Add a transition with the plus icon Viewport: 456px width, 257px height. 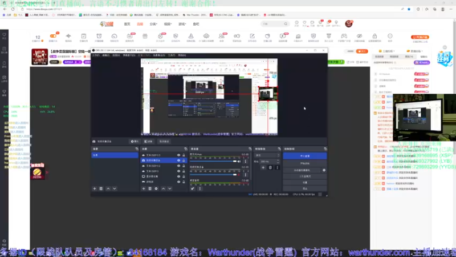[x=263, y=167]
